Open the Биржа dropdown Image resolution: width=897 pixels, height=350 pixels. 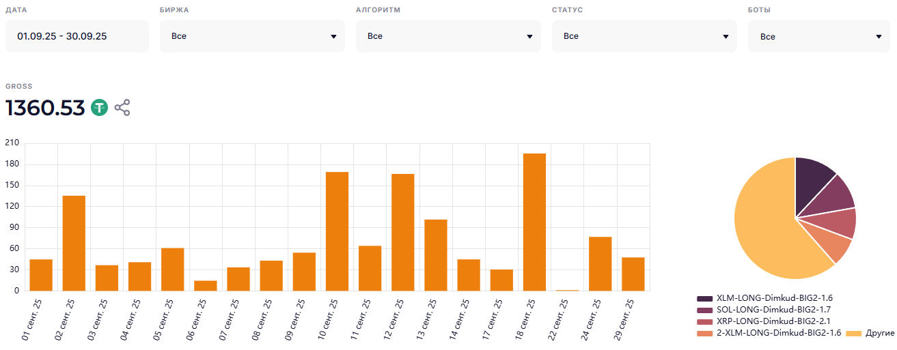click(x=252, y=36)
